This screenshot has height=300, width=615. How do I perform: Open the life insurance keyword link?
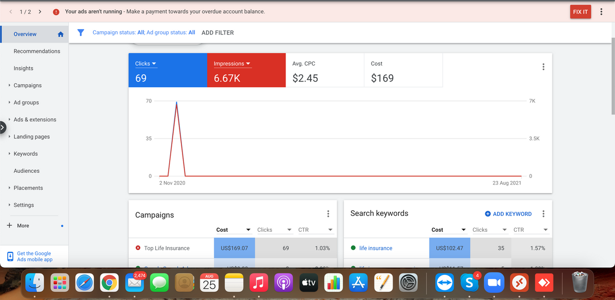pos(376,248)
